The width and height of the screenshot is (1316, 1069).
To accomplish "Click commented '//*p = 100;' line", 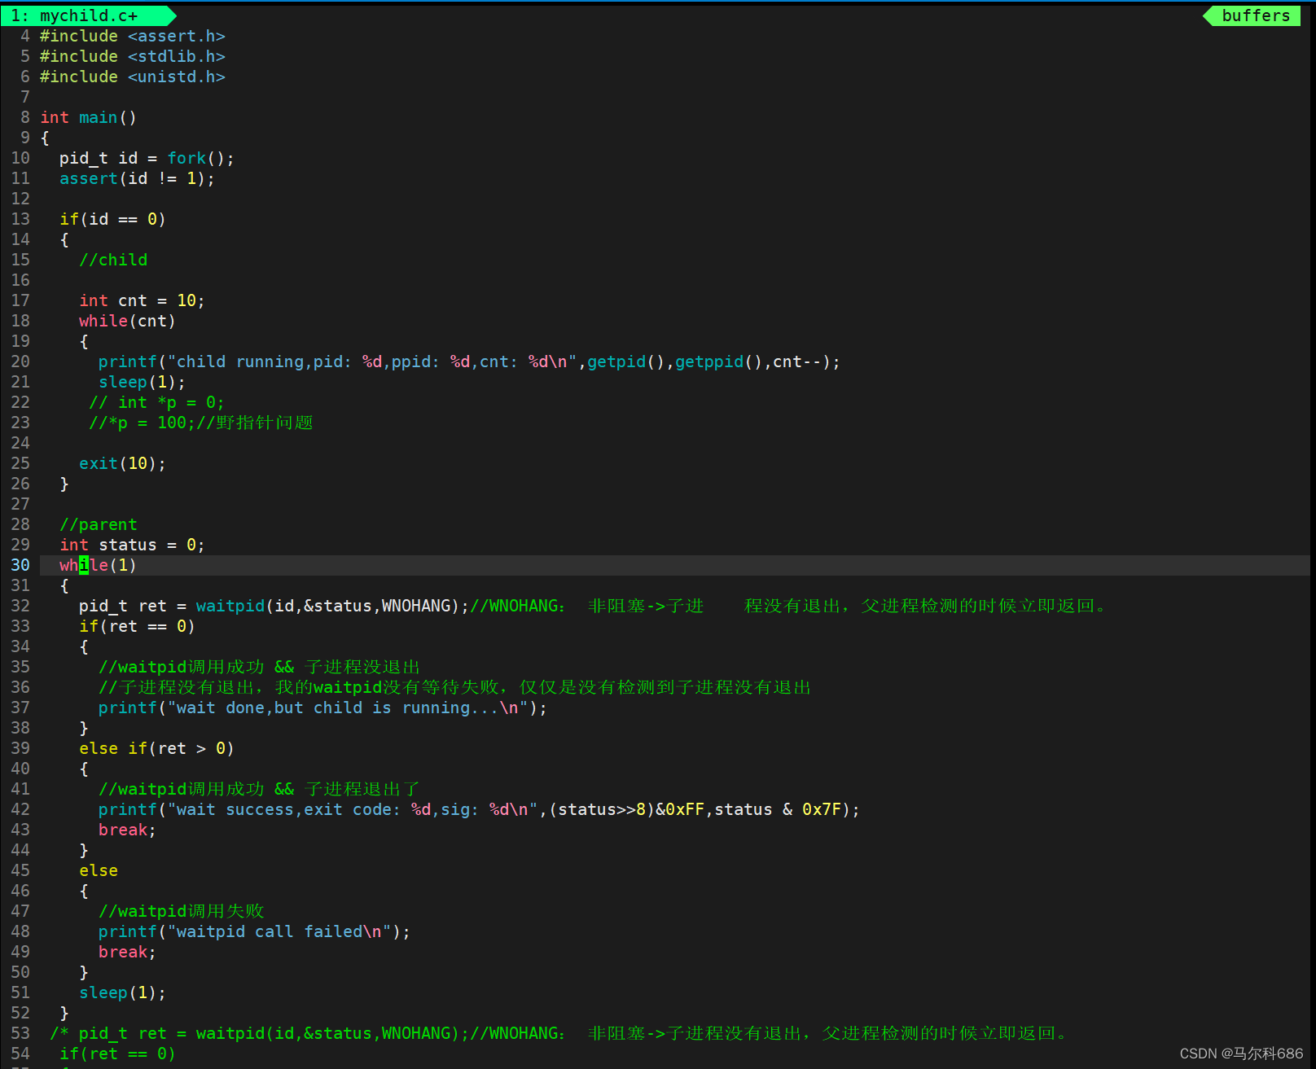I will pos(201,423).
